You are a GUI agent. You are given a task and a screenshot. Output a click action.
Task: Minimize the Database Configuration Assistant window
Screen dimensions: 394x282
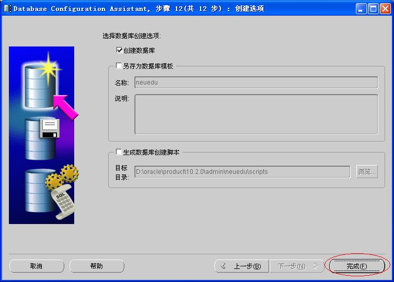[x=361, y=9]
